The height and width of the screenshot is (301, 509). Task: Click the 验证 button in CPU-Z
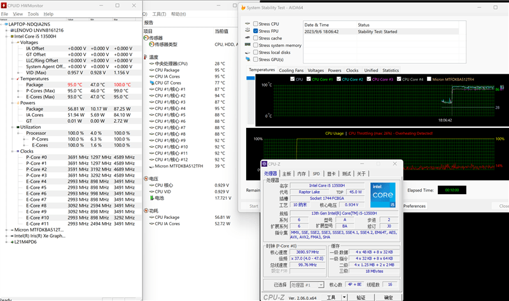(361, 297)
